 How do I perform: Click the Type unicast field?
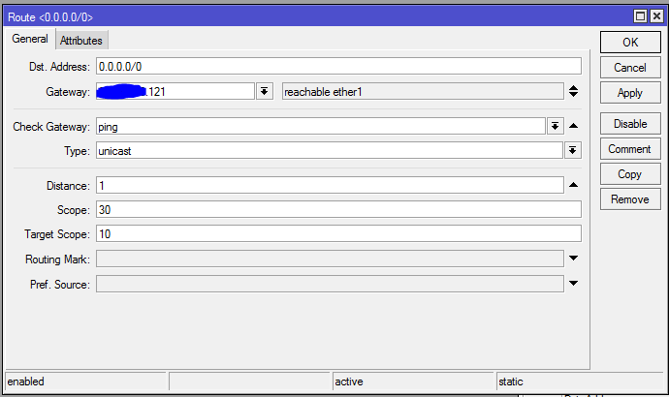[x=329, y=150]
